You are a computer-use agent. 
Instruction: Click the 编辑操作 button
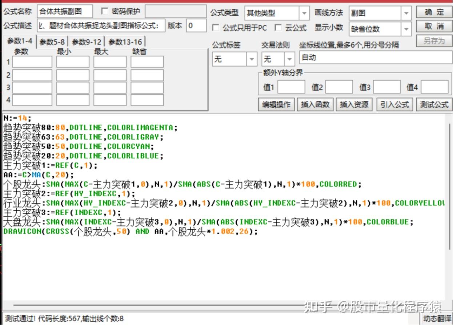(x=276, y=105)
